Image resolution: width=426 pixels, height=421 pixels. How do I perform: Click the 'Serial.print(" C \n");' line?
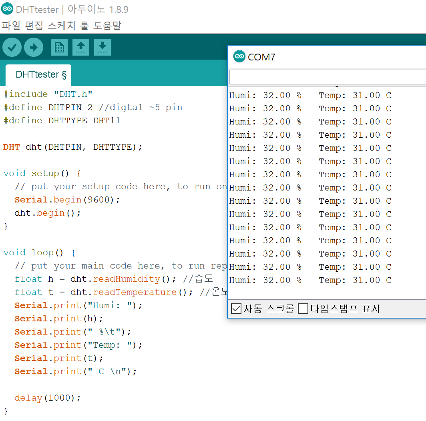(76, 371)
